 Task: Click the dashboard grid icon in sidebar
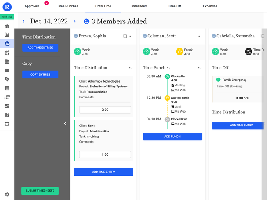pos(7,106)
